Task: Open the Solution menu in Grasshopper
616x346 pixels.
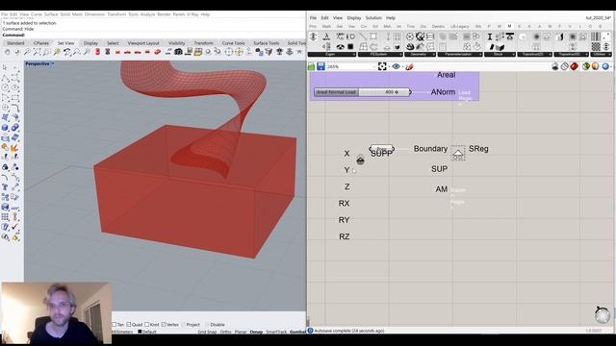Action: tap(373, 18)
